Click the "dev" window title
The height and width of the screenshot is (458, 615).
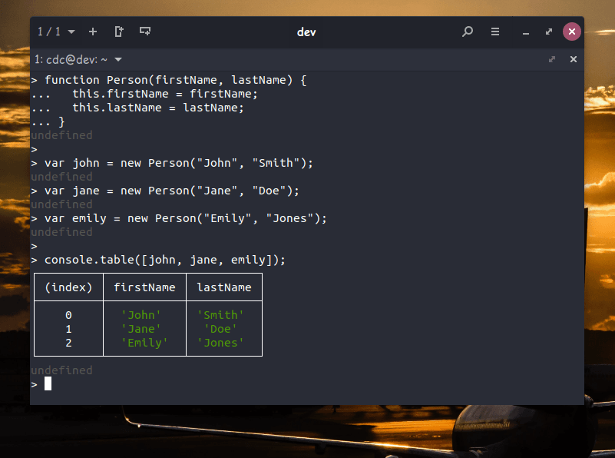point(306,32)
